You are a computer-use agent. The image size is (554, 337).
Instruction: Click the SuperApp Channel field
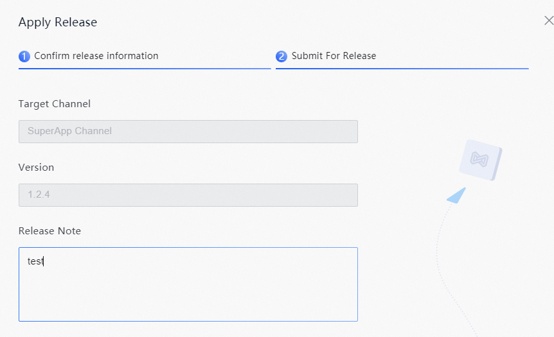pyautogui.click(x=188, y=132)
